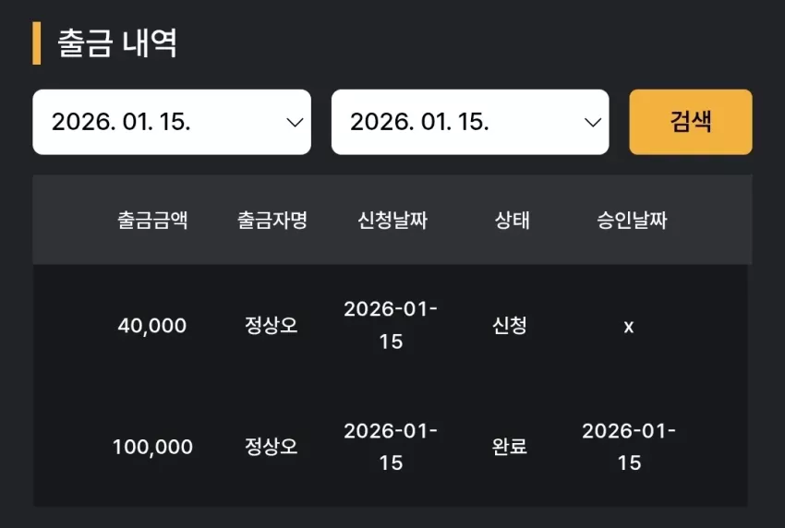The image size is (785, 528).
Task: Click 정상오 name in the 40,000 row
Action: click(271, 325)
